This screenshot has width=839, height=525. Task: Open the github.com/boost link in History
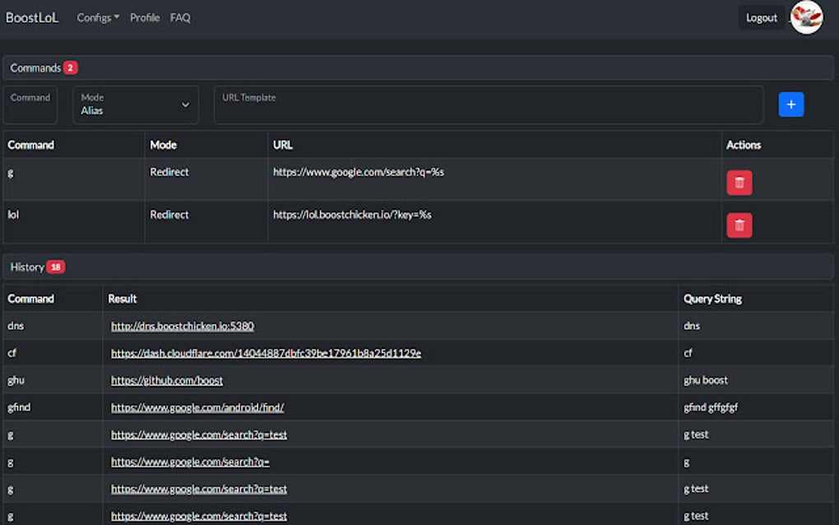pyautogui.click(x=166, y=379)
